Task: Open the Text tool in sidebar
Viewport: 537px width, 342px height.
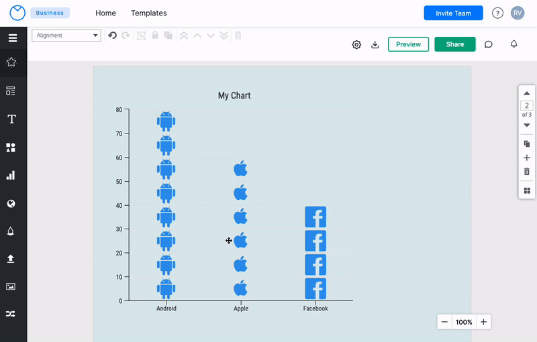Action: point(11,119)
